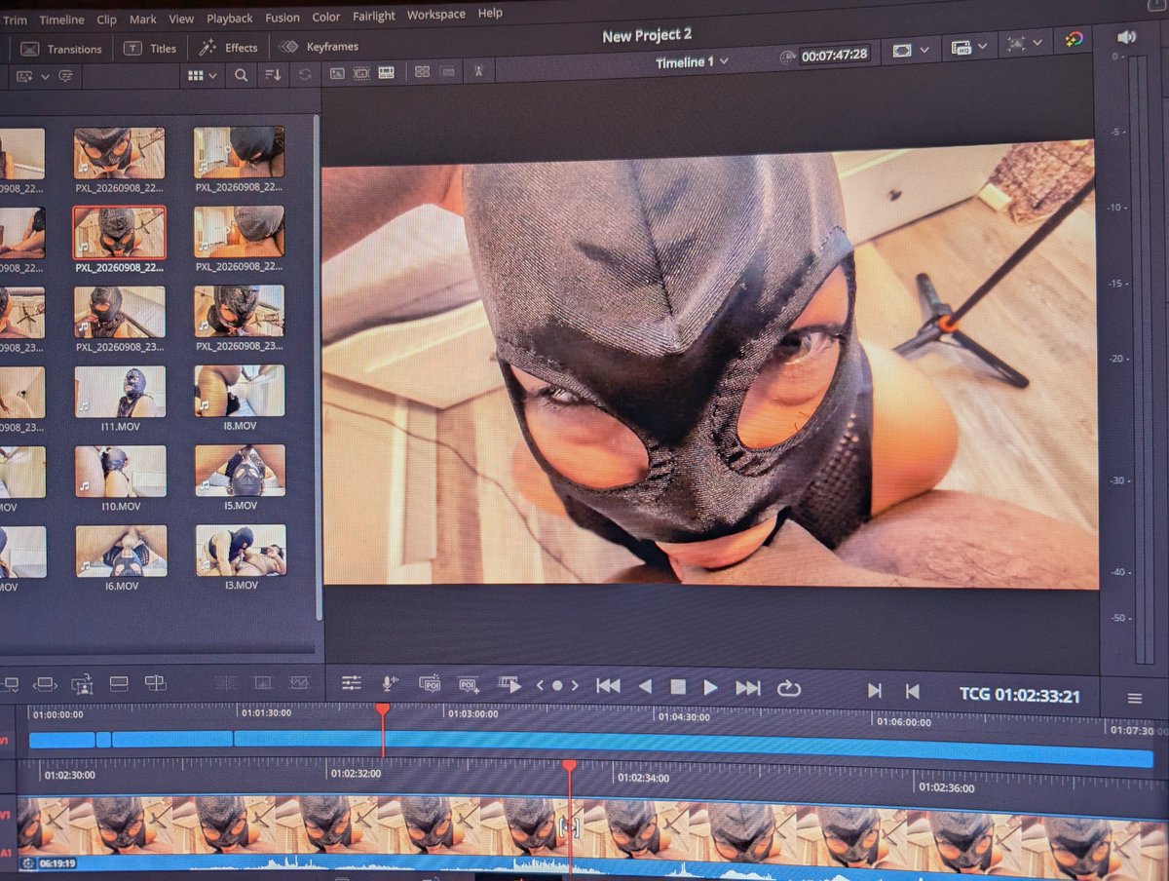The image size is (1169, 881).
Task: Click the media pool sort order icon
Action: tap(273, 75)
